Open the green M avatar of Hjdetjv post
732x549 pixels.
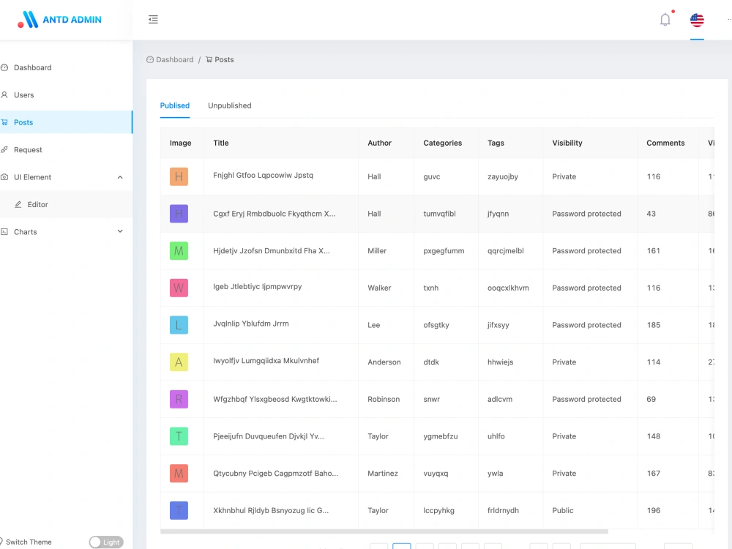point(179,250)
